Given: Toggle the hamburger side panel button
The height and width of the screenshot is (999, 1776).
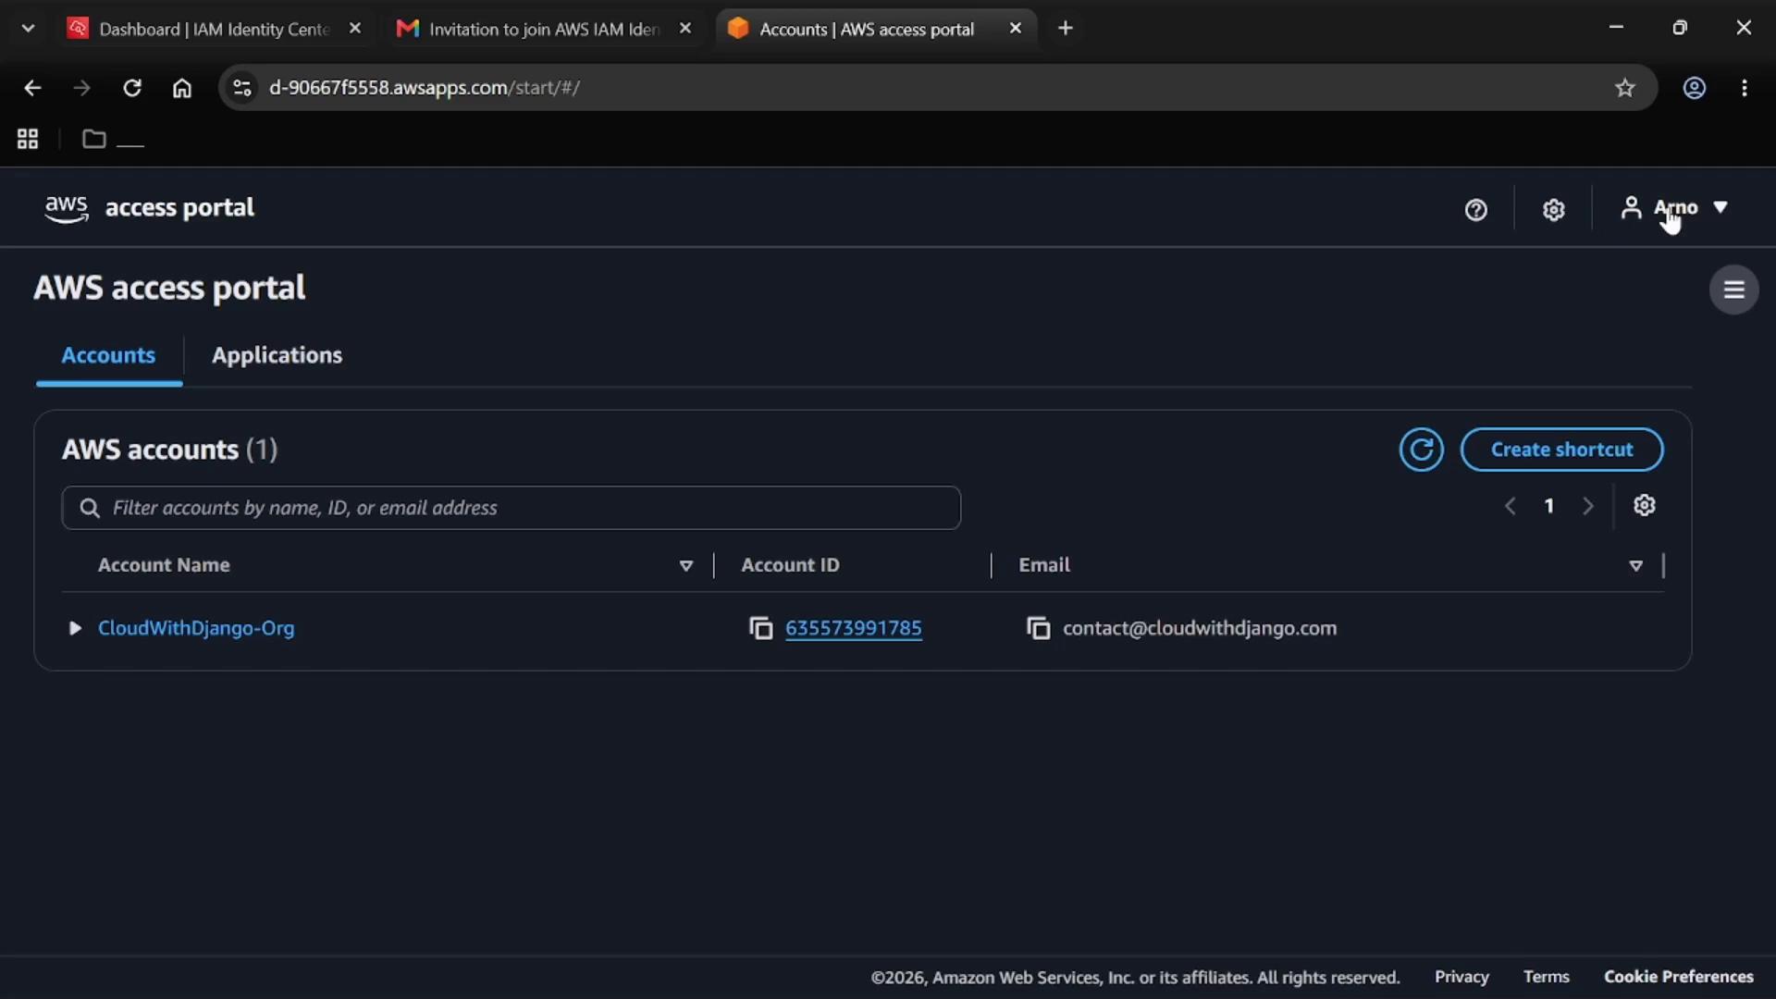Looking at the screenshot, I should pyautogui.click(x=1733, y=290).
